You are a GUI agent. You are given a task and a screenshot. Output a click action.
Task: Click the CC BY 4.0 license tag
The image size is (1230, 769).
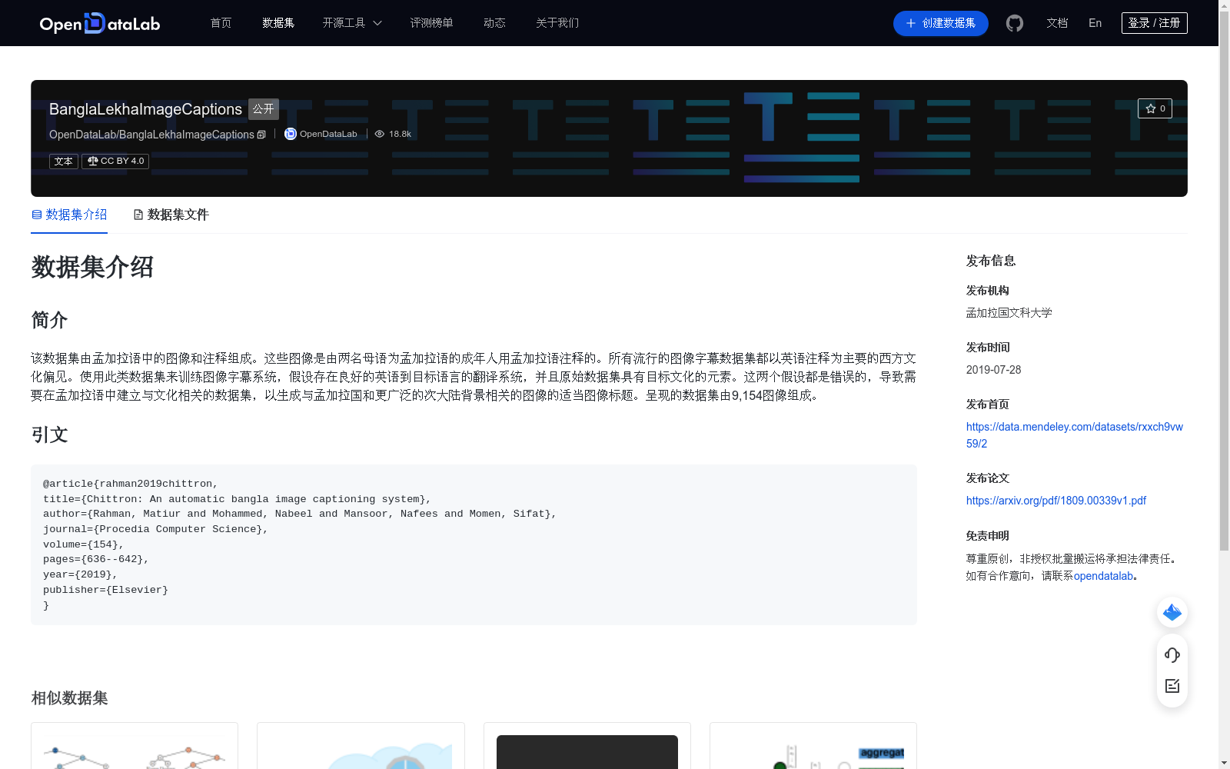click(x=115, y=161)
